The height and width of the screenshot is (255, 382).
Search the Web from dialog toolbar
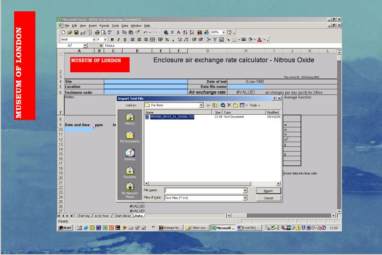223,105
